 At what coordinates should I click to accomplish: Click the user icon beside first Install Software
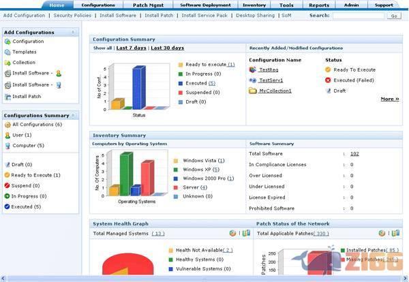(59, 74)
